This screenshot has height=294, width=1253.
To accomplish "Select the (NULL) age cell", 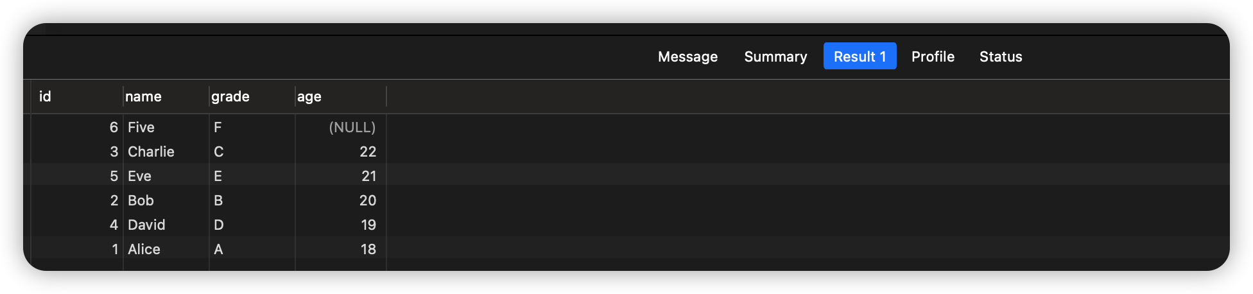I will click(352, 127).
